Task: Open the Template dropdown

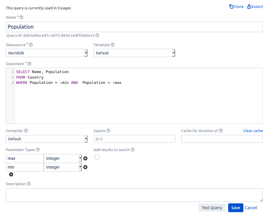Action: 134,53
